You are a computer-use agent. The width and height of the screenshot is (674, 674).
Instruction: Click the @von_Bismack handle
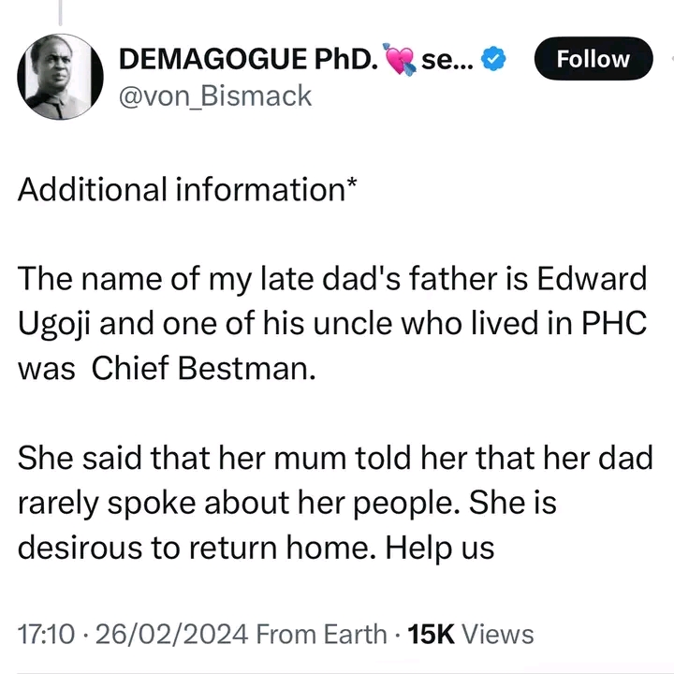[x=216, y=95]
